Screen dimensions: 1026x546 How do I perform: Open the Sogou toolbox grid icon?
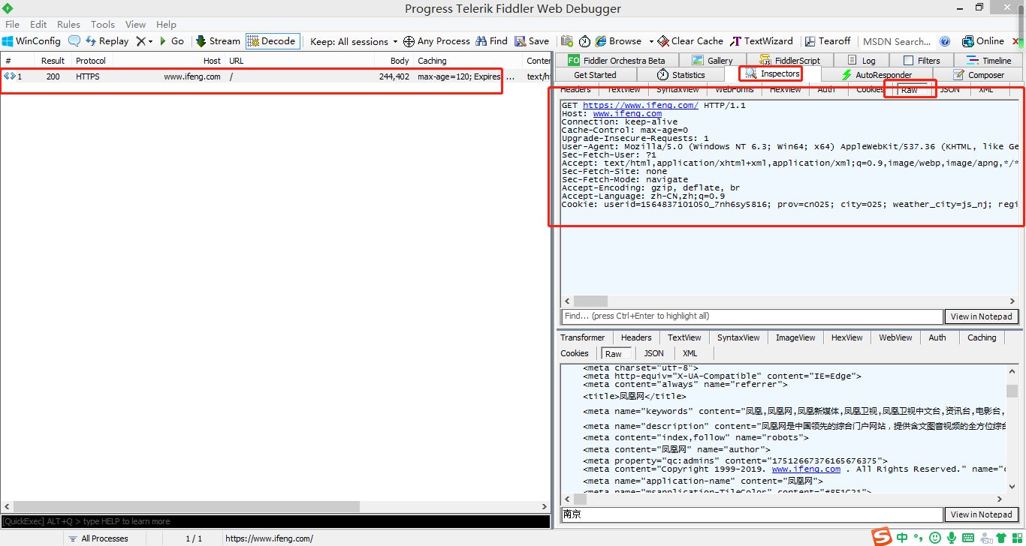tap(1018, 538)
